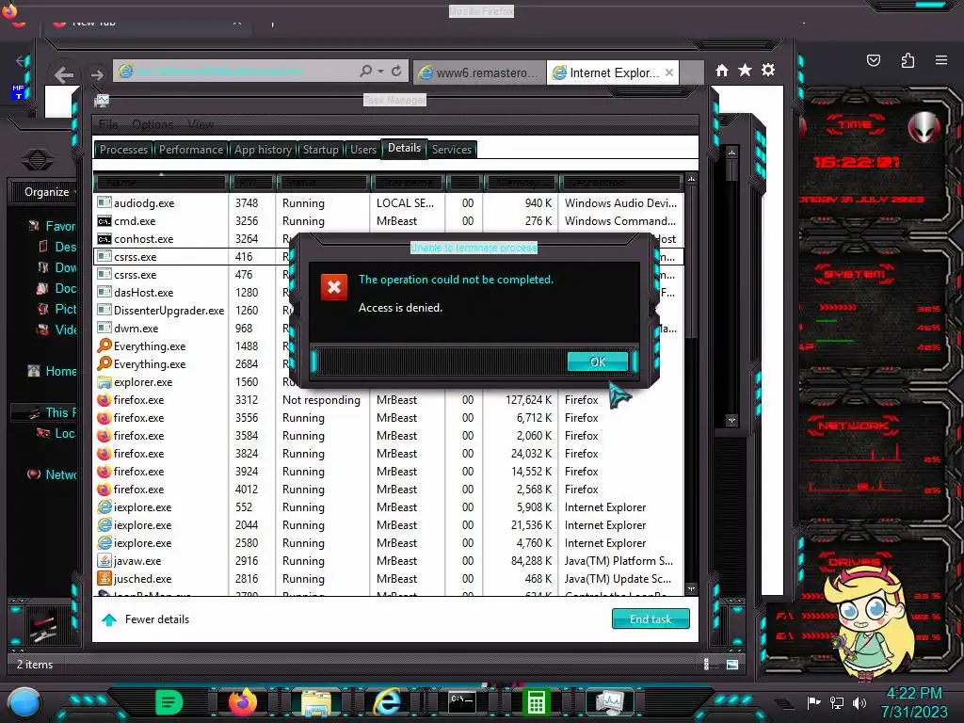Open the Options menu in Task Manager
The width and height of the screenshot is (964, 723).
pyautogui.click(x=153, y=124)
